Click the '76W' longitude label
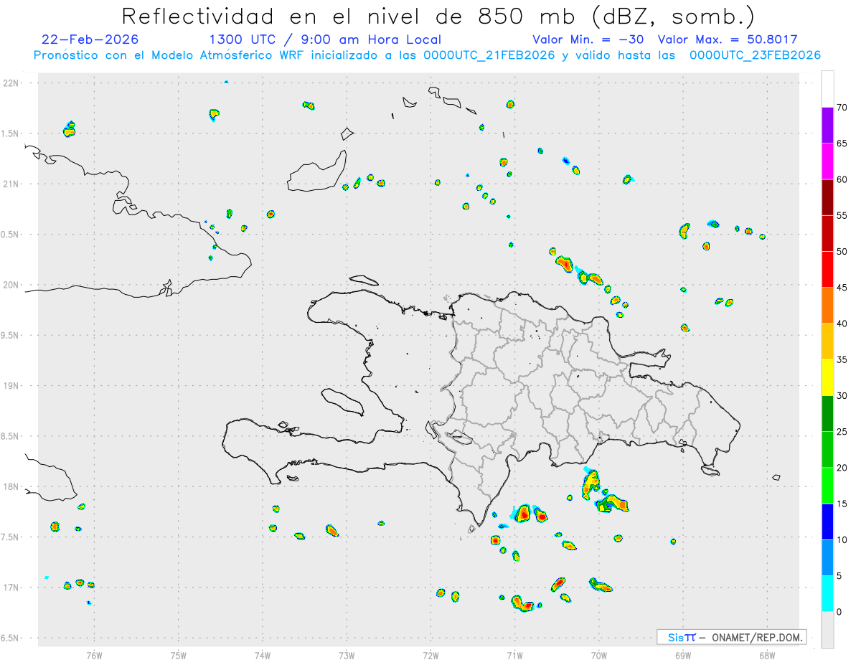This screenshot has width=861, height=665. [x=94, y=654]
